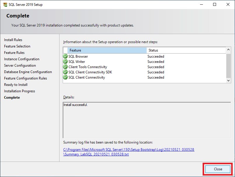Select Database Engine Configuration in sidebar

(28, 72)
